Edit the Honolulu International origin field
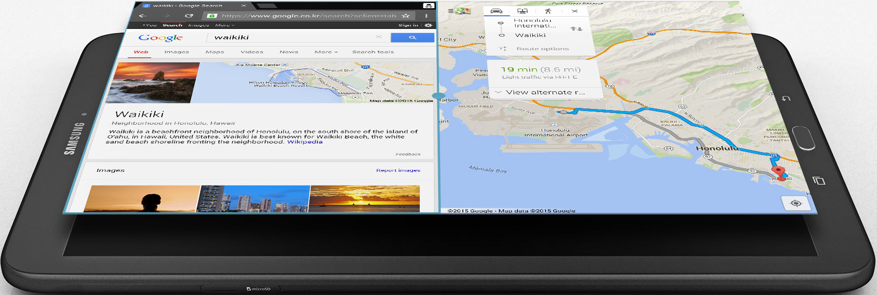Screen dimensions: 877x295 [535, 23]
